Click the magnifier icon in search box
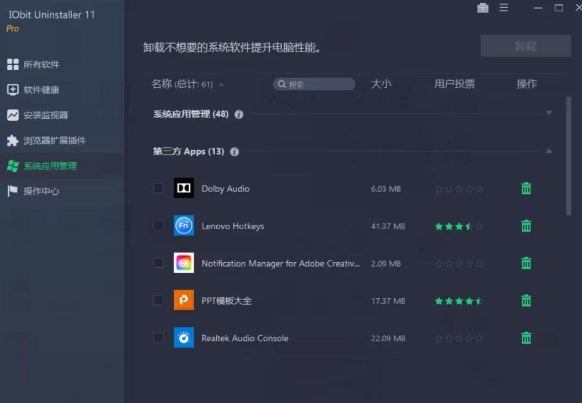Viewport: 582px width, 403px height. (282, 84)
